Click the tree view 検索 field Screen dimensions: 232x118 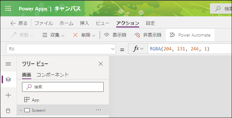coord(63,87)
